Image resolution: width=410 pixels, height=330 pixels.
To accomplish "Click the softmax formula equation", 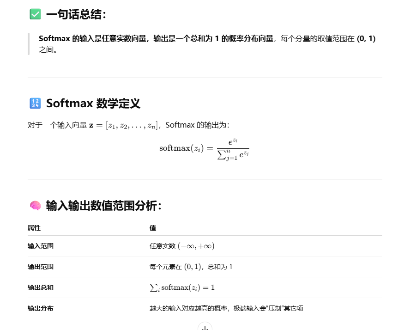I will click(204, 149).
